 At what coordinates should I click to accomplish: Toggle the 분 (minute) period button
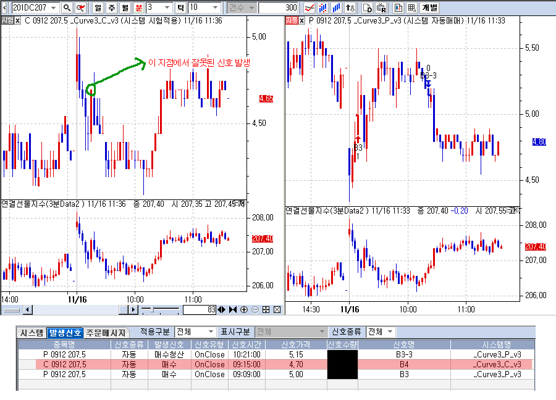click(x=138, y=8)
